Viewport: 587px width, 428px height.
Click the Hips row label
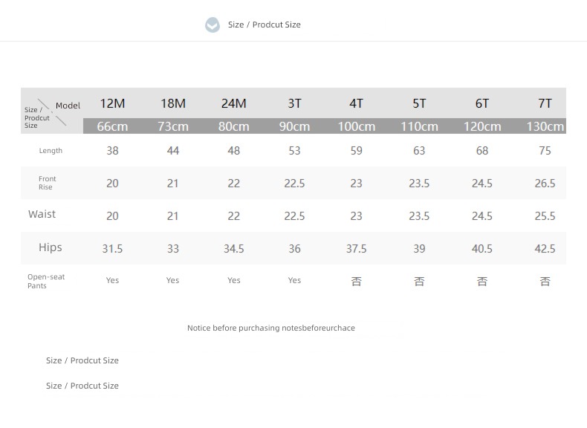[51, 247]
